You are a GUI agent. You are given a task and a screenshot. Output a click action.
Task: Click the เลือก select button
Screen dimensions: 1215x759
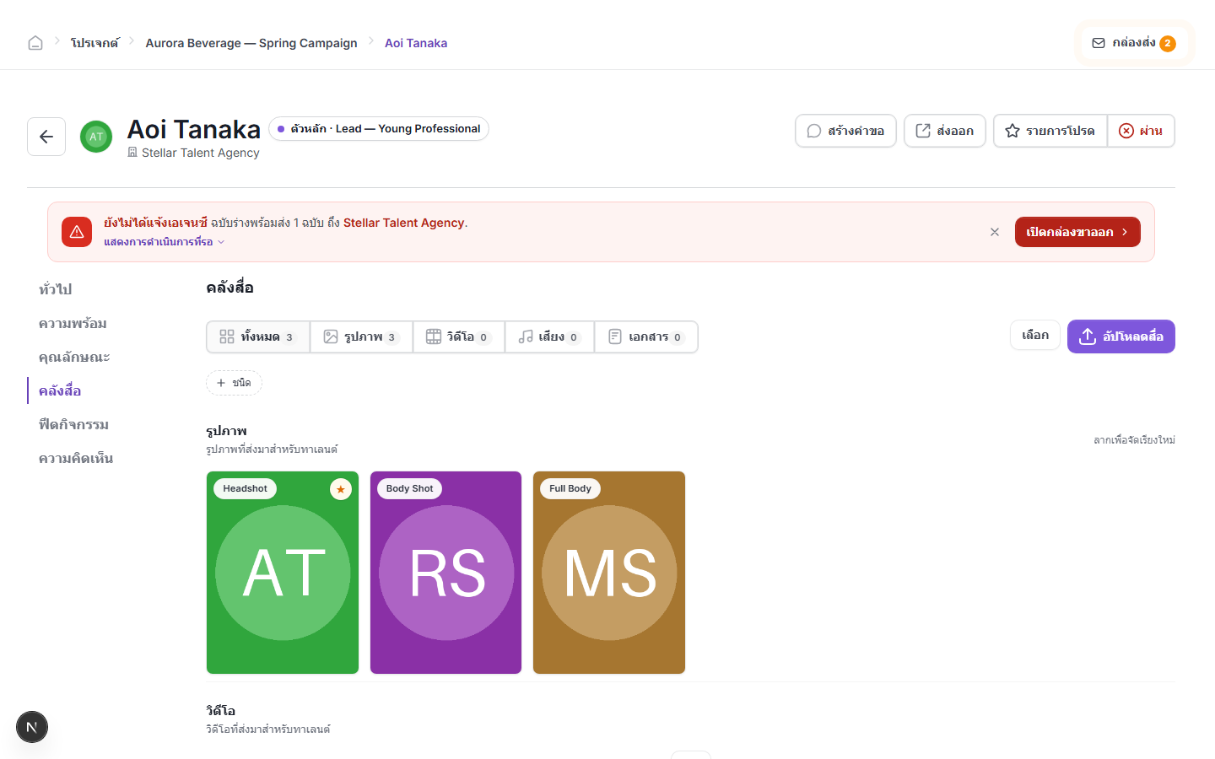(x=1035, y=336)
